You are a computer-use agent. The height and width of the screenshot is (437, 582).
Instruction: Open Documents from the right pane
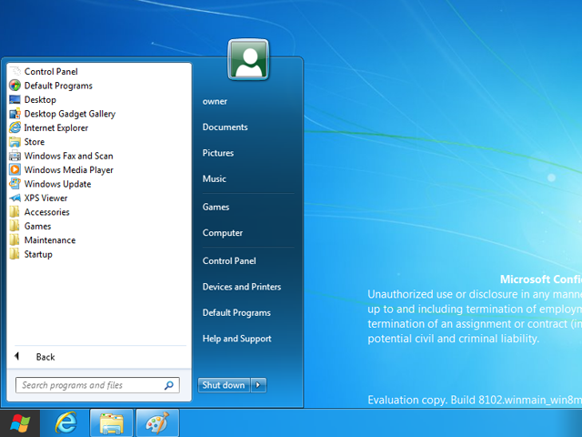[225, 127]
